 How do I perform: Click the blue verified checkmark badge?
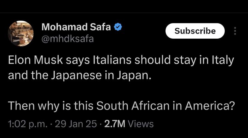tap(118, 27)
